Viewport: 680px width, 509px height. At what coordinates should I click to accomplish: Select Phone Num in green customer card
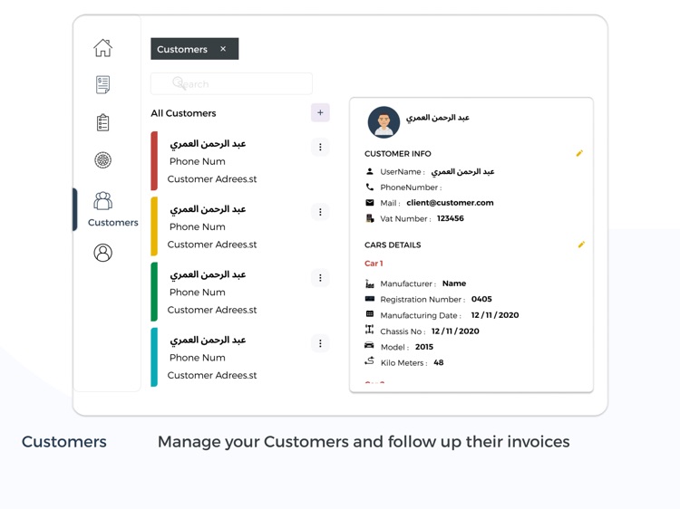click(x=198, y=292)
